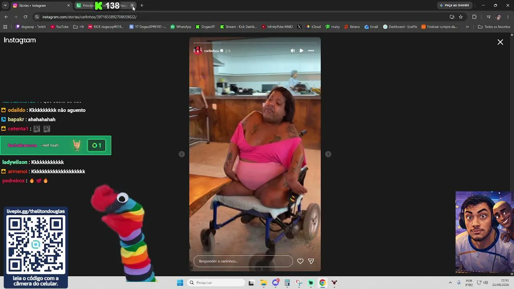
Task: Open the Chrome three-dot menu
Action: (x=508, y=17)
